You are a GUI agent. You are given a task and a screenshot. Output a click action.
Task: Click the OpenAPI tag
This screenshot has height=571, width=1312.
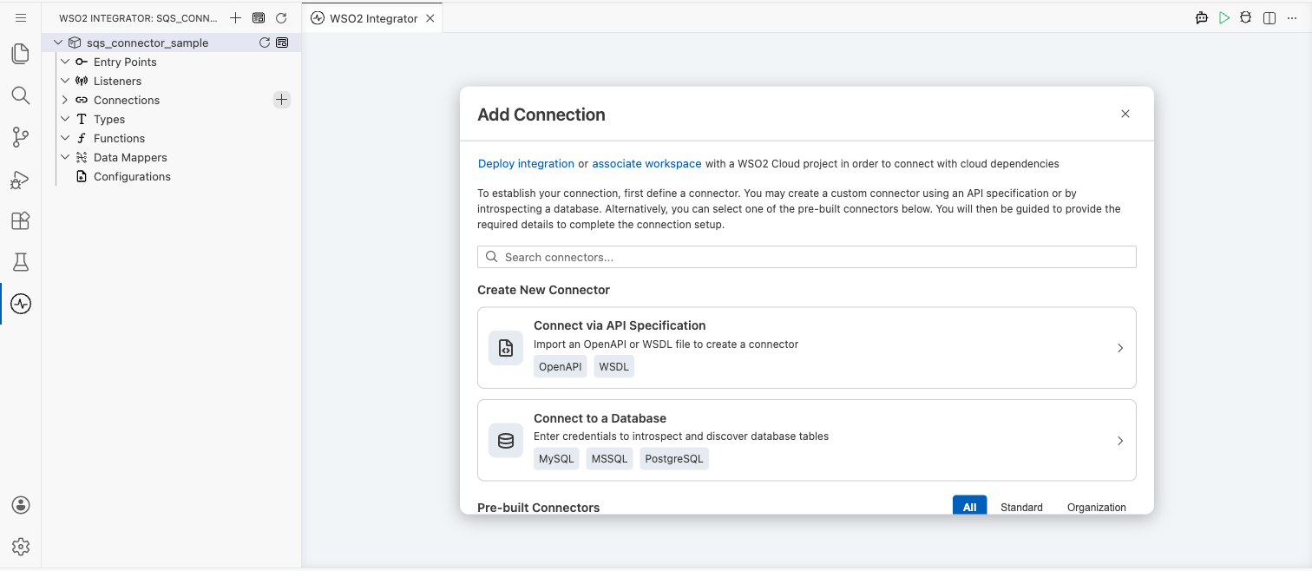[561, 367]
